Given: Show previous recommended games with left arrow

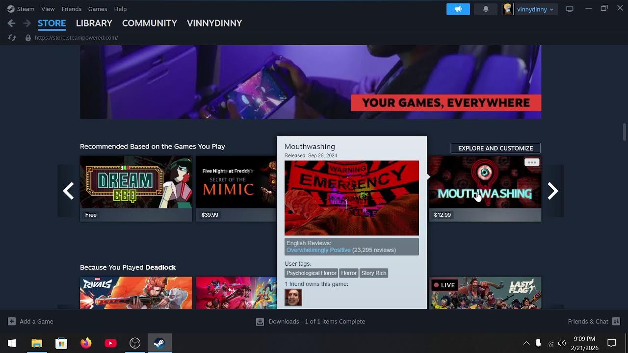Looking at the screenshot, I should 69,191.
